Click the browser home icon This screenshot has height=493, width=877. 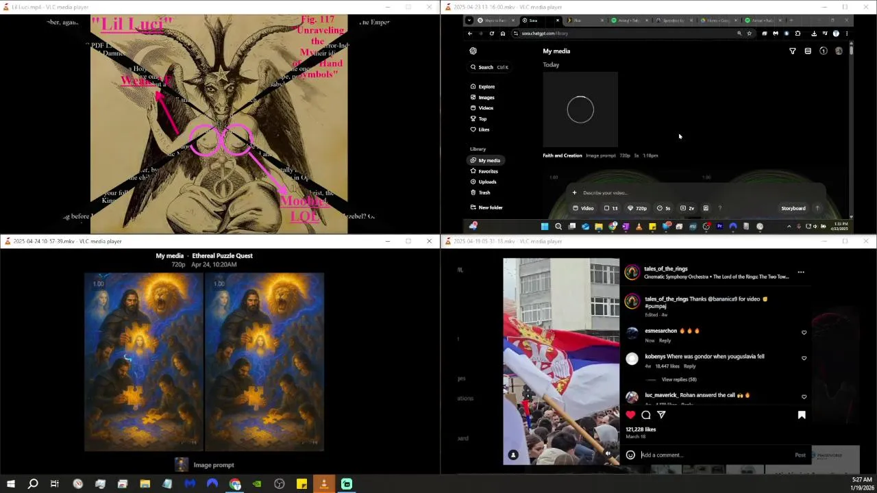pyautogui.click(x=502, y=34)
